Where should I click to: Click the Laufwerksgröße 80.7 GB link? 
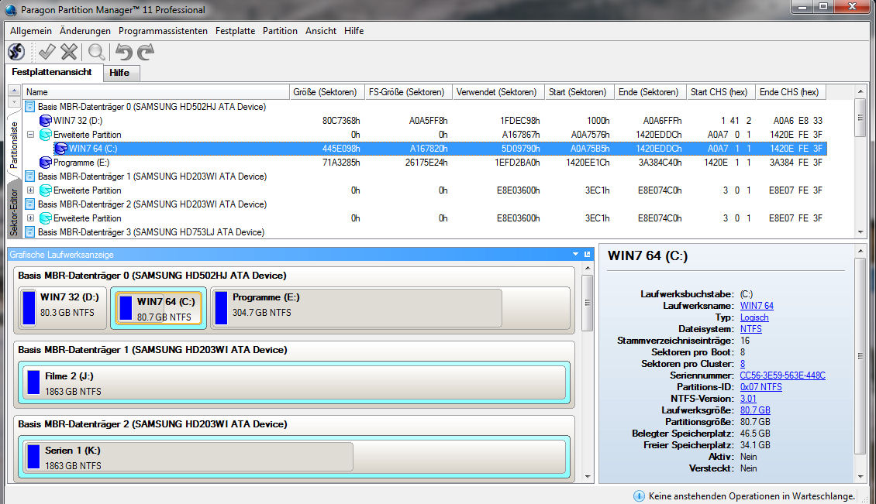coord(755,410)
